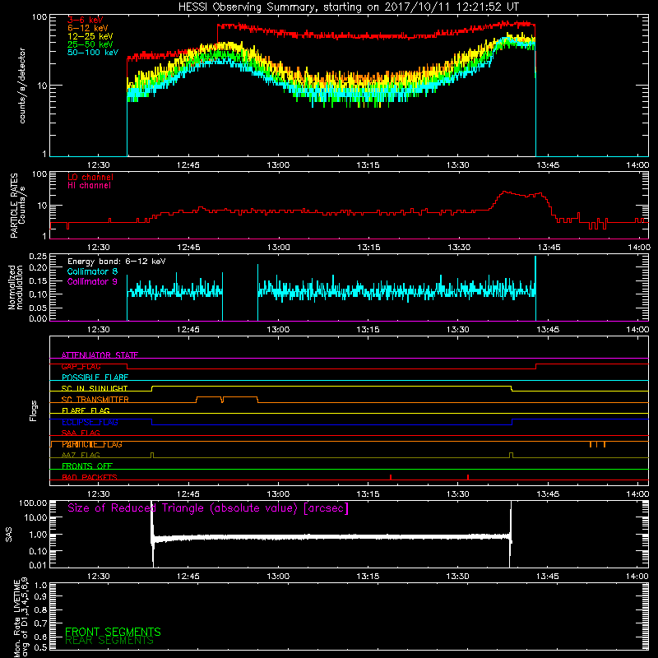Select the PARTICLE_FLAG label
Viewport: 658px width, 658px height.
tap(92, 444)
